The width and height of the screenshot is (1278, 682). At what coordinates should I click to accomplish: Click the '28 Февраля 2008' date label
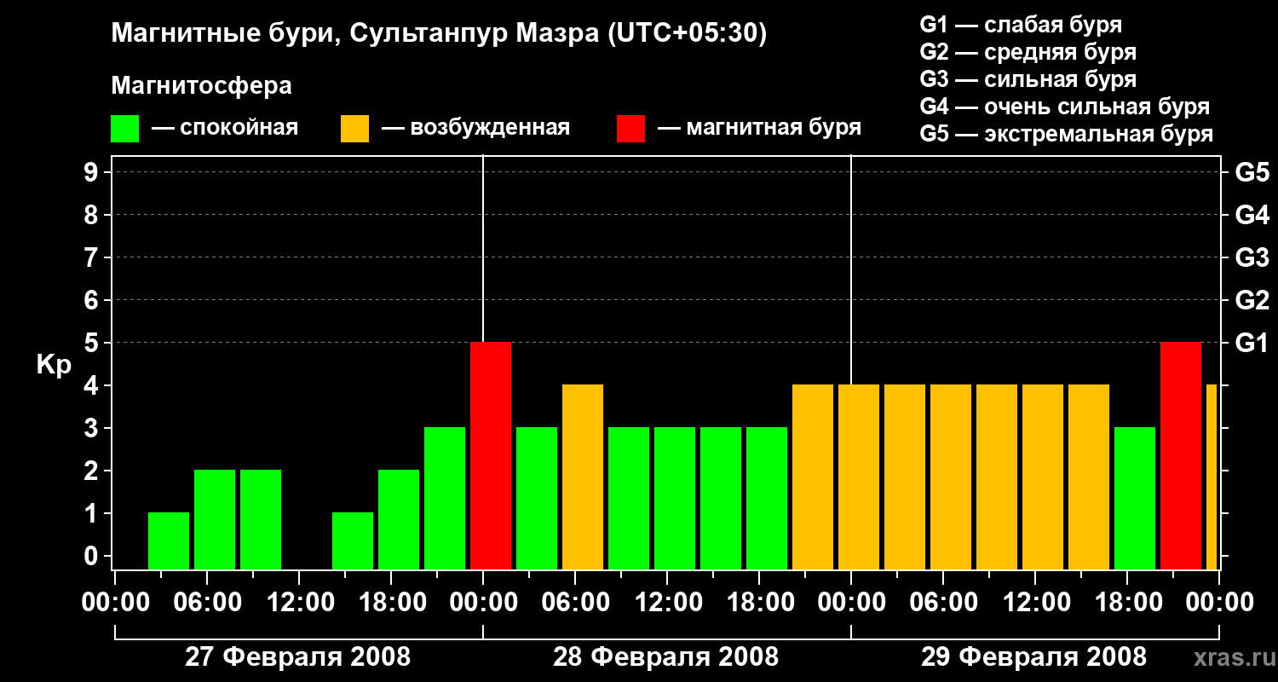click(666, 657)
